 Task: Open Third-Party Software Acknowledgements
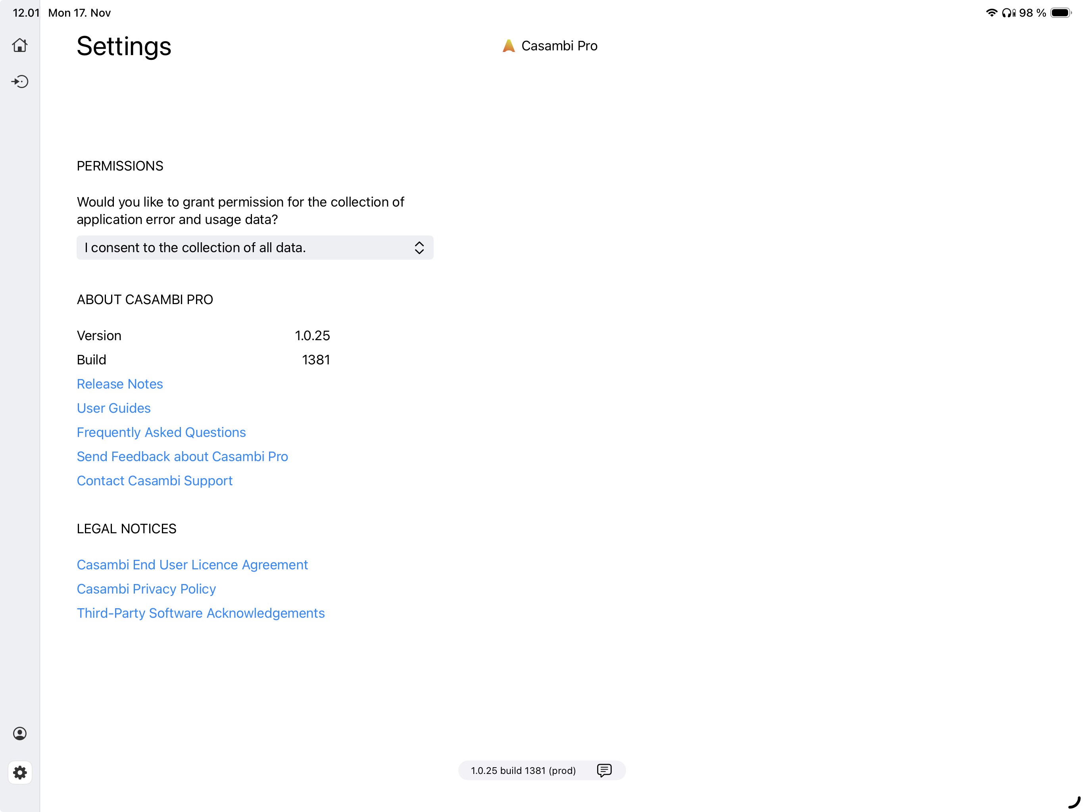(200, 613)
